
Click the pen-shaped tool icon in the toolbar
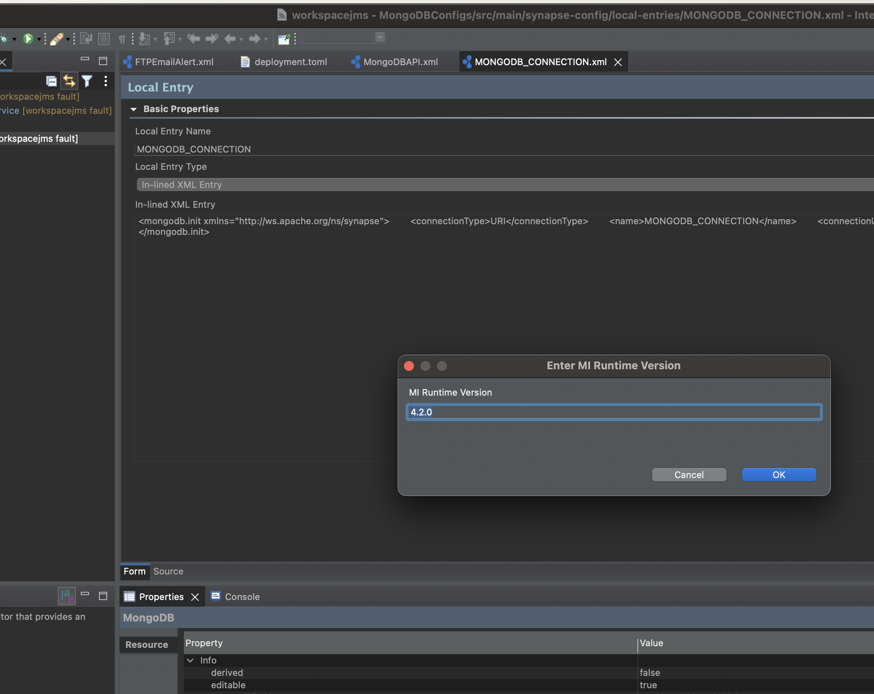pyautogui.click(x=56, y=39)
